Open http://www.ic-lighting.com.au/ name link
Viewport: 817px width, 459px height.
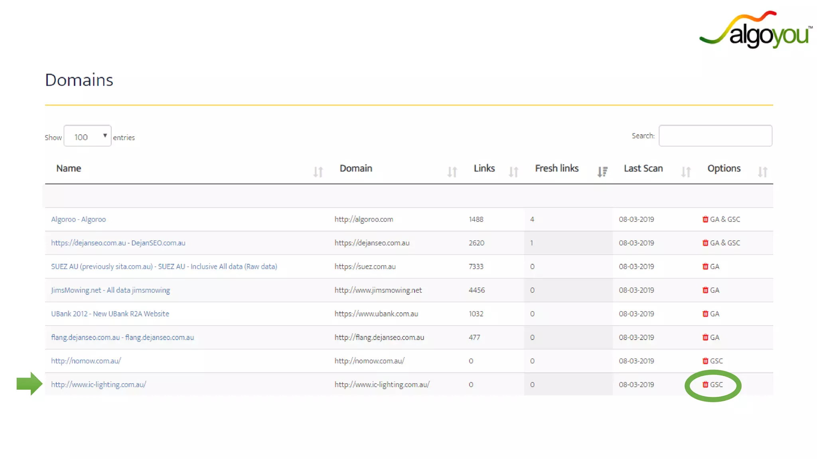99,384
